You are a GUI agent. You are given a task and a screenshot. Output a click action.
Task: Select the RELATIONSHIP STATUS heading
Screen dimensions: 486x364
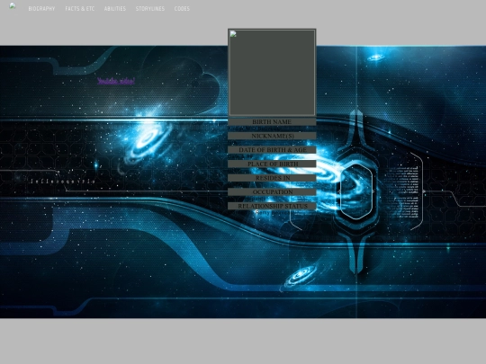coord(272,206)
